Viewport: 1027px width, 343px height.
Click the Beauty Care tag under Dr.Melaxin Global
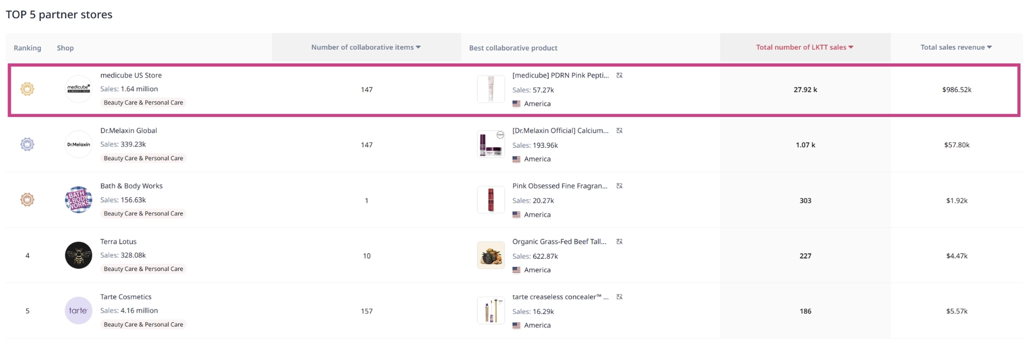click(x=143, y=158)
